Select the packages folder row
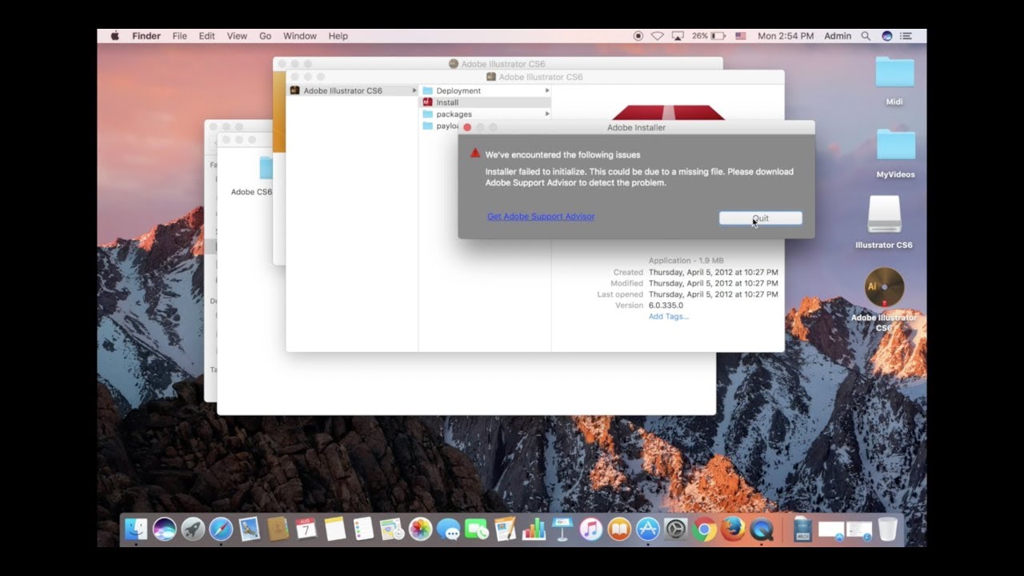This screenshot has height=576, width=1024. click(485, 114)
